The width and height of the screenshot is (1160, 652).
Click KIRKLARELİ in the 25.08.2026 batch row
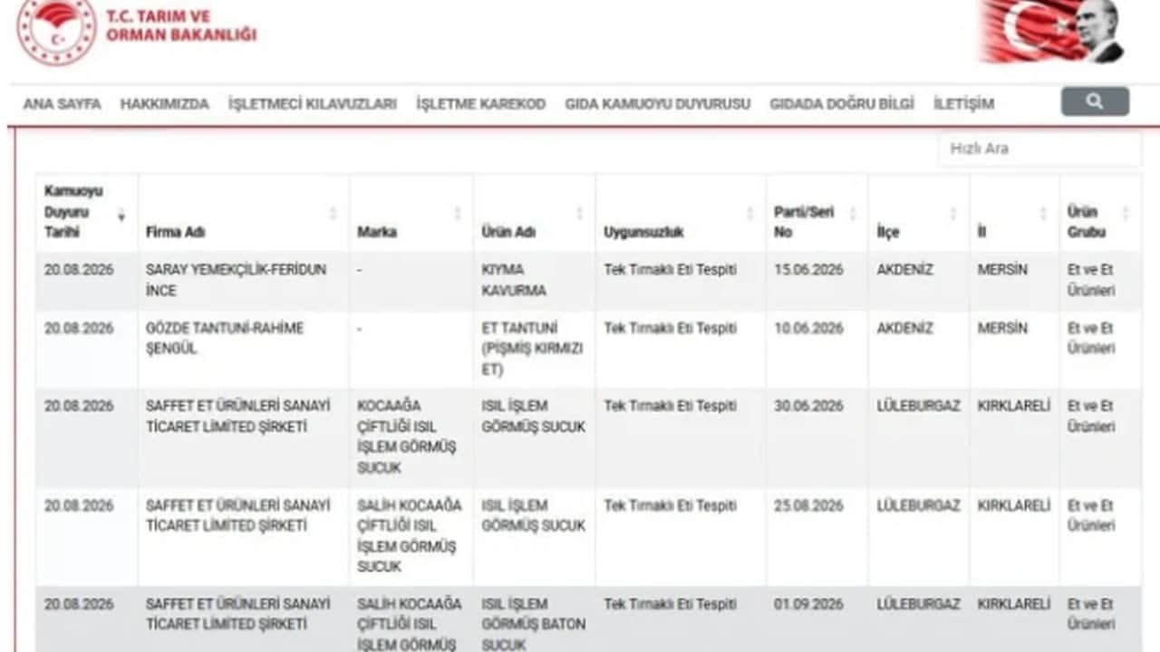1014,505
